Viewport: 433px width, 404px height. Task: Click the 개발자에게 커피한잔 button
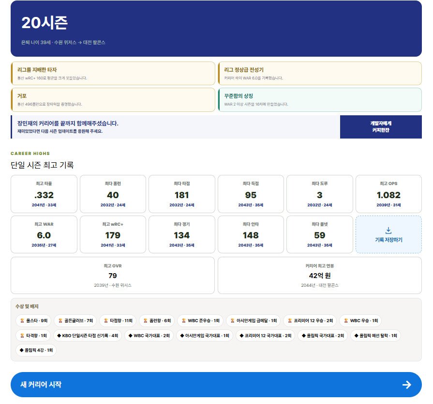click(x=381, y=126)
